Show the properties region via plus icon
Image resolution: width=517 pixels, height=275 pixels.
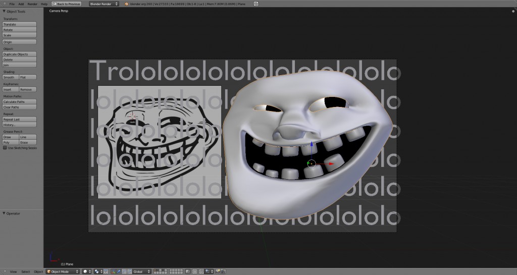pos(513,11)
